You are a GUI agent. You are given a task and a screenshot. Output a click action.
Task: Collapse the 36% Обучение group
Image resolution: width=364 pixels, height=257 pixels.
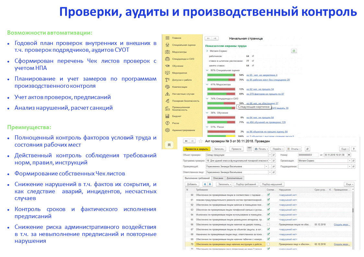coord(207,113)
